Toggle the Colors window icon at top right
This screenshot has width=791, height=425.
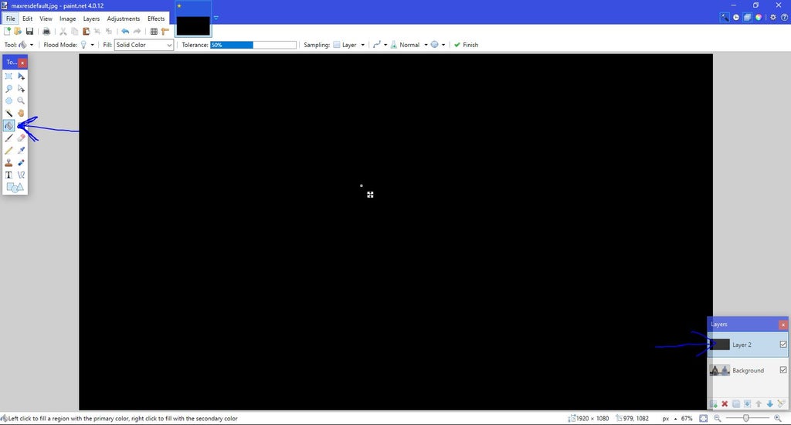[x=759, y=17]
